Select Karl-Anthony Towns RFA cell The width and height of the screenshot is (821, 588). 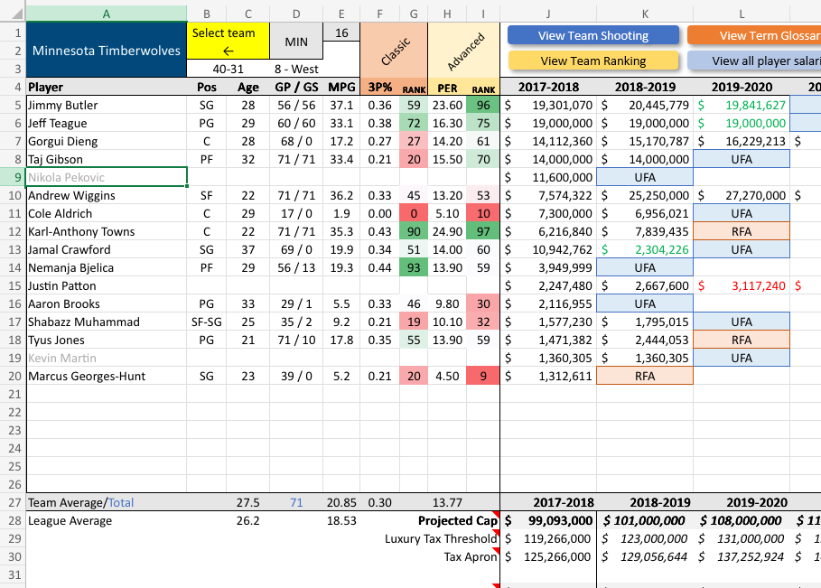click(742, 231)
